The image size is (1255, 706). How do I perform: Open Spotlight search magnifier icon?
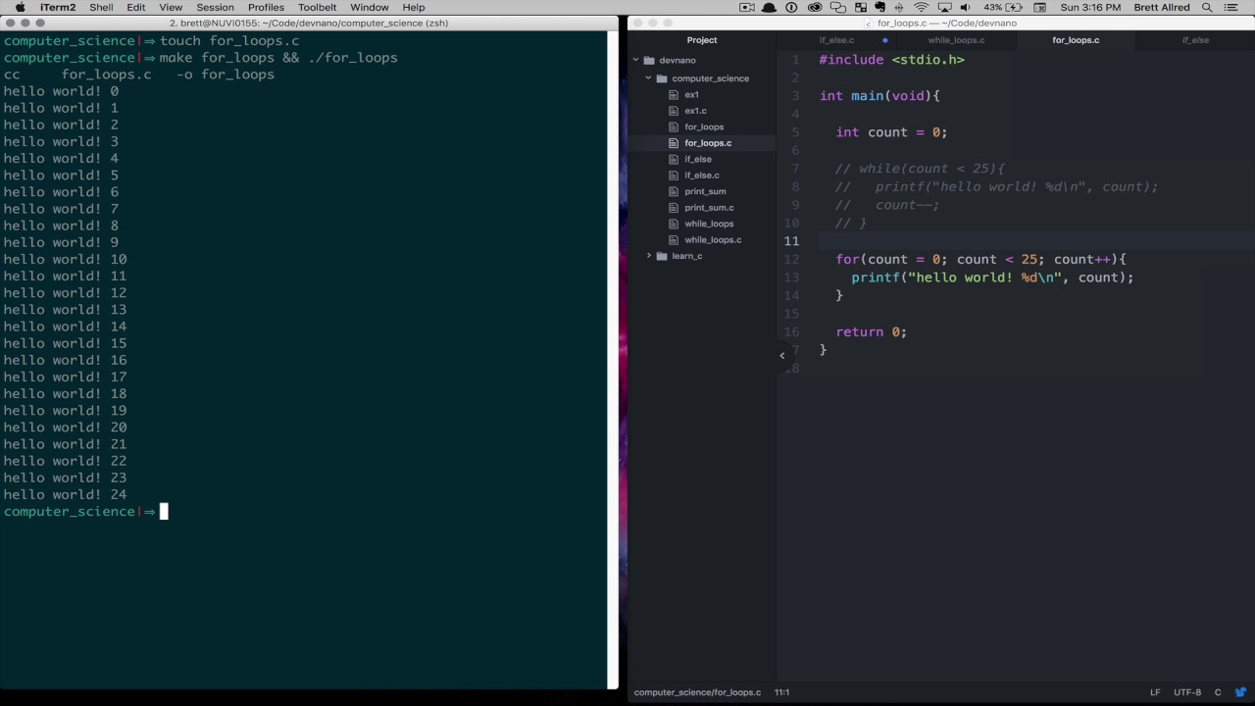tap(1207, 7)
